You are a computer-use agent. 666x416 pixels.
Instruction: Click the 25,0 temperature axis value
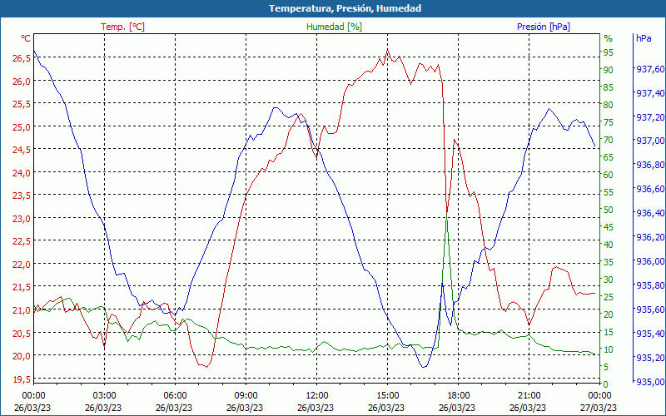click(22, 127)
